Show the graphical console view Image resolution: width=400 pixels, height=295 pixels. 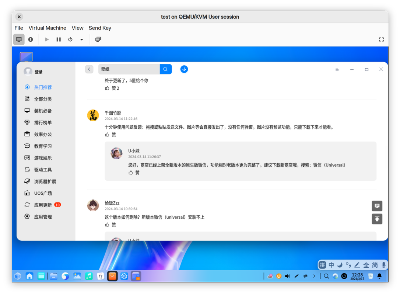pyautogui.click(x=19, y=39)
